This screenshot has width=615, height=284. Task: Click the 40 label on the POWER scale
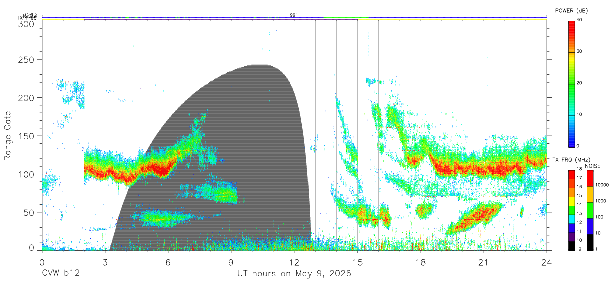pyautogui.click(x=579, y=20)
